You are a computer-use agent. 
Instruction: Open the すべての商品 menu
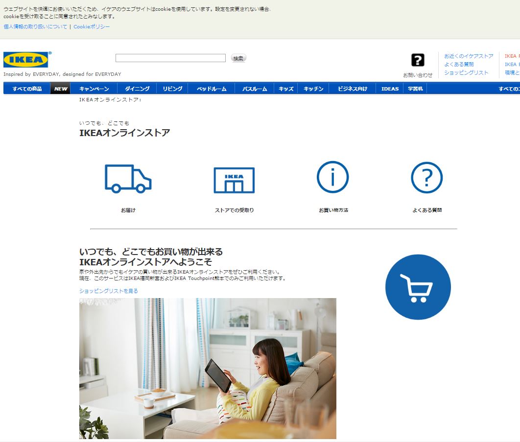point(27,89)
